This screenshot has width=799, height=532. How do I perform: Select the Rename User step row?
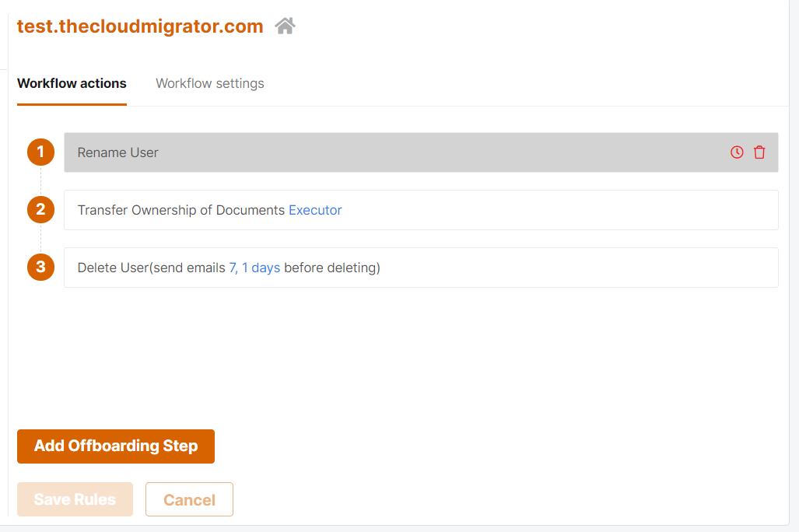(421, 152)
